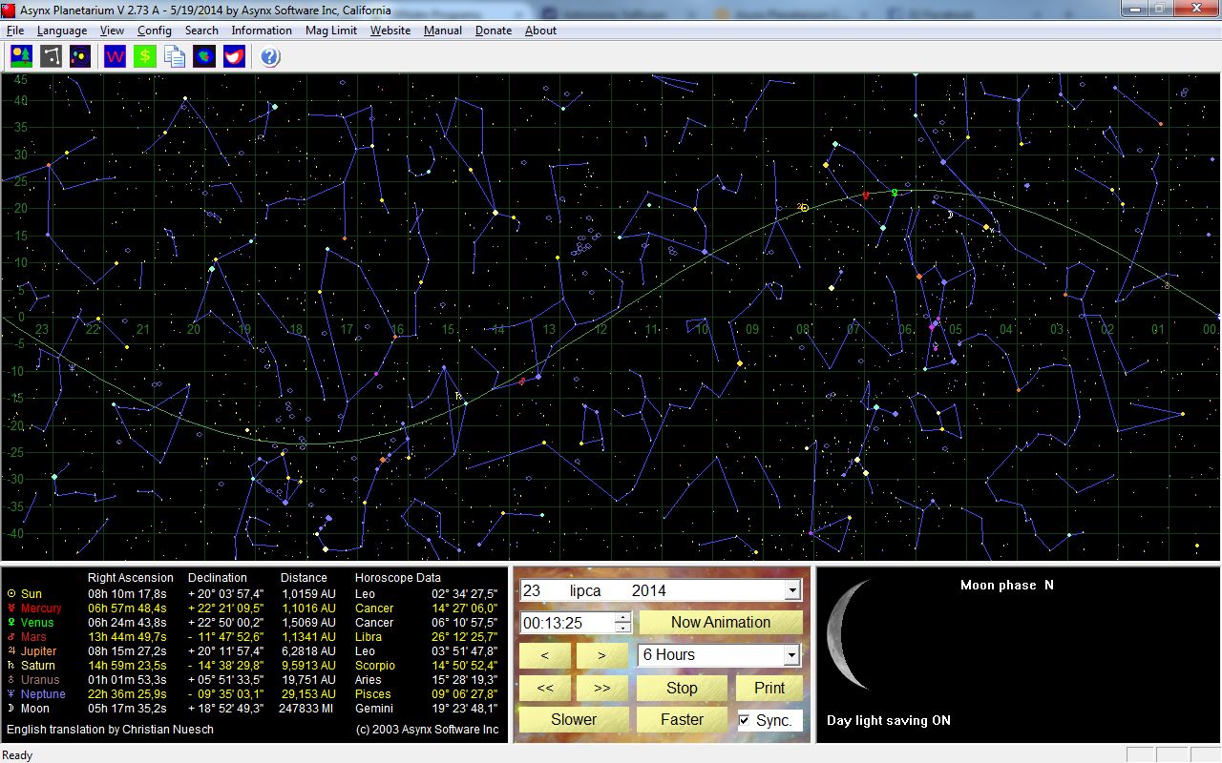Click the << fast backward button

point(544,689)
